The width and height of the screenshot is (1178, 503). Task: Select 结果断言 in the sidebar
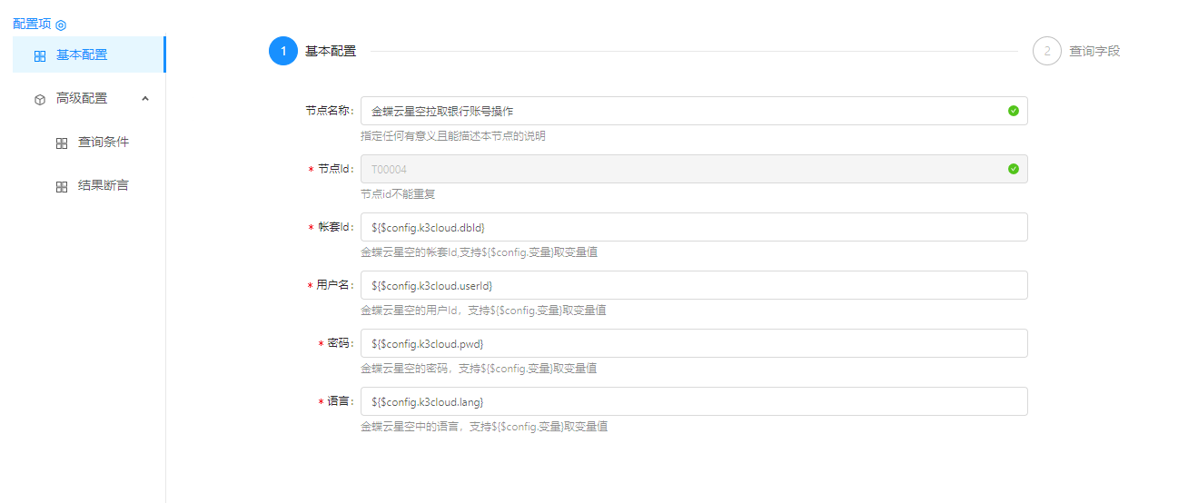pos(104,185)
